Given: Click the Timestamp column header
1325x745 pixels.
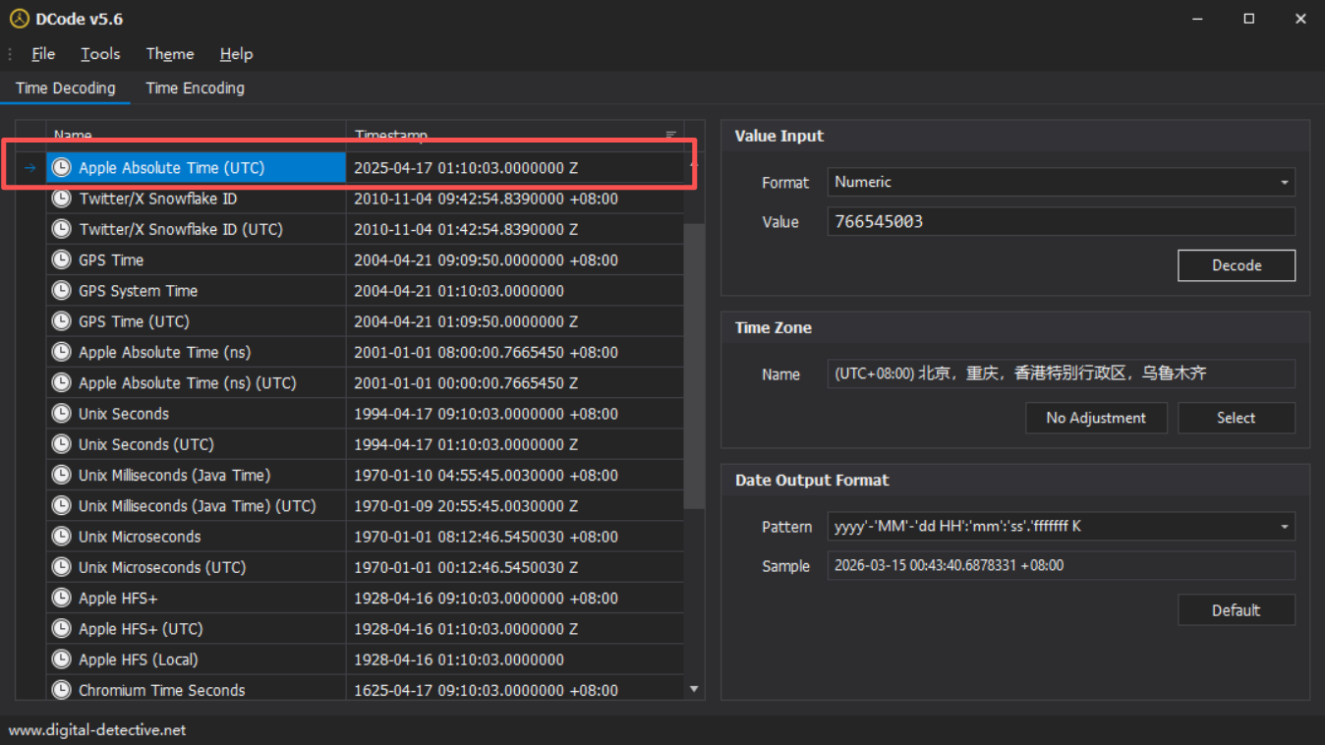Looking at the screenshot, I should (515, 136).
